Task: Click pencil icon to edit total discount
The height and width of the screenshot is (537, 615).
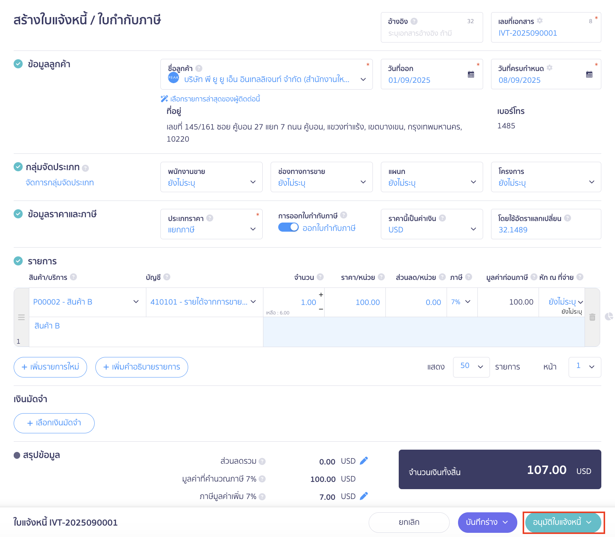Action: [x=364, y=461]
